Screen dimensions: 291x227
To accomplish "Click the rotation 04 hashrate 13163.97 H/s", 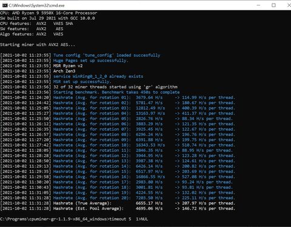I will coord(150,113).
